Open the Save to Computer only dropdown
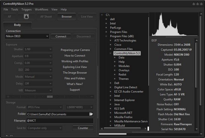This screenshot has width=205, height=138. (x=45, y=128)
